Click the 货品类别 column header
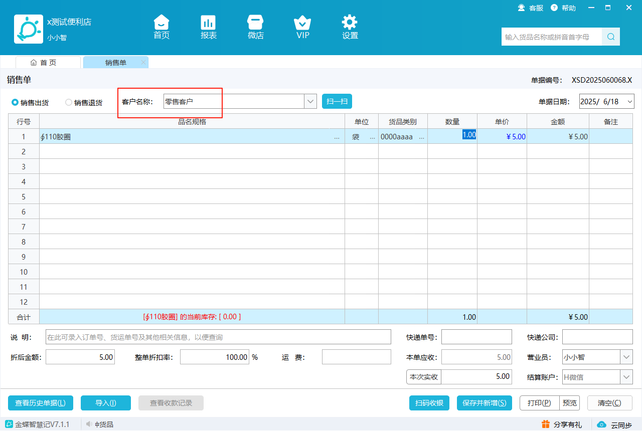Viewport: 642px width, 431px height. pos(403,122)
